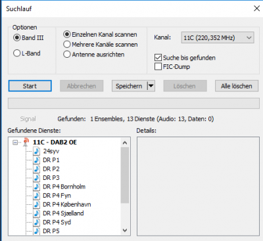The height and width of the screenshot is (241, 263).
Task: Select the DR P3 service
Action: tap(51, 178)
